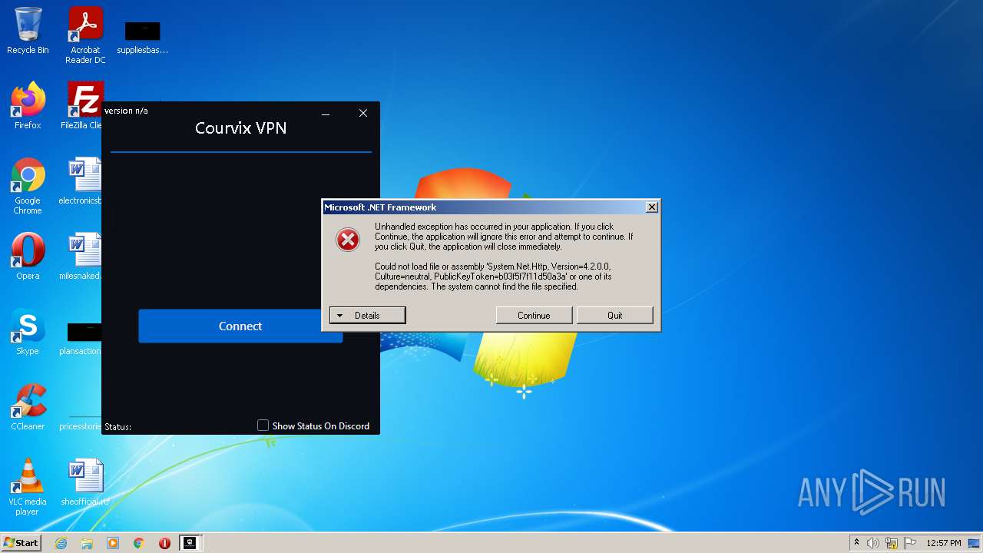Image resolution: width=983 pixels, height=553 pixels.
Task: Launch Google Chrome desktop shortcut
Action: point(28,186)
